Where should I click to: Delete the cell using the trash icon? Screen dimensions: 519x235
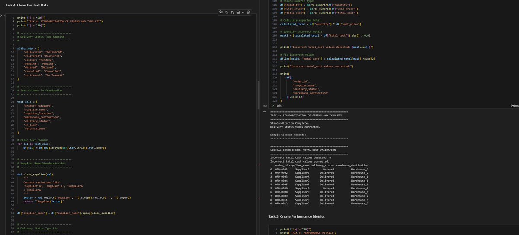pos(248,12)
